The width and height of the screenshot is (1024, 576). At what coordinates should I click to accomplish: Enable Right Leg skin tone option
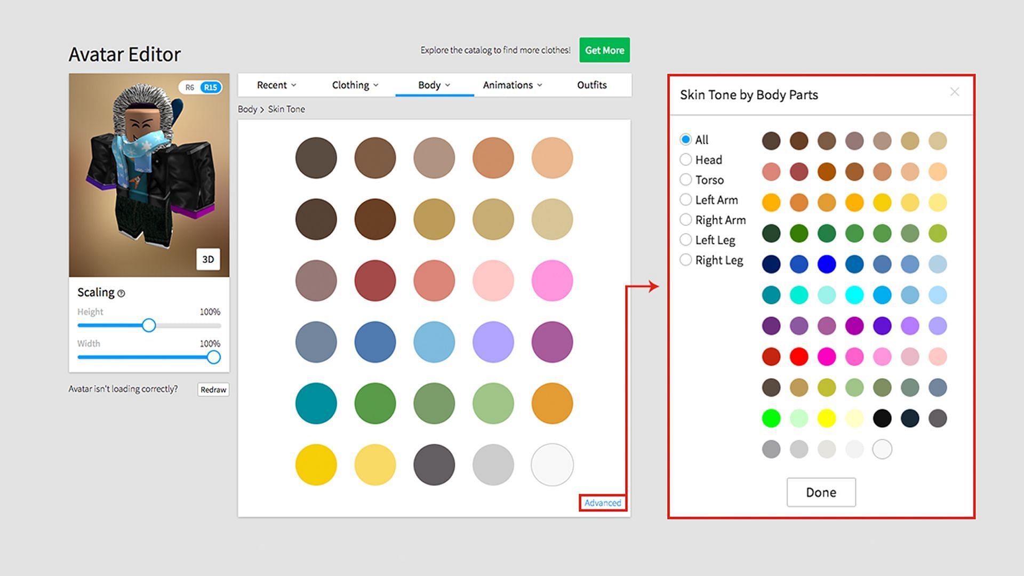pos(687,260)
